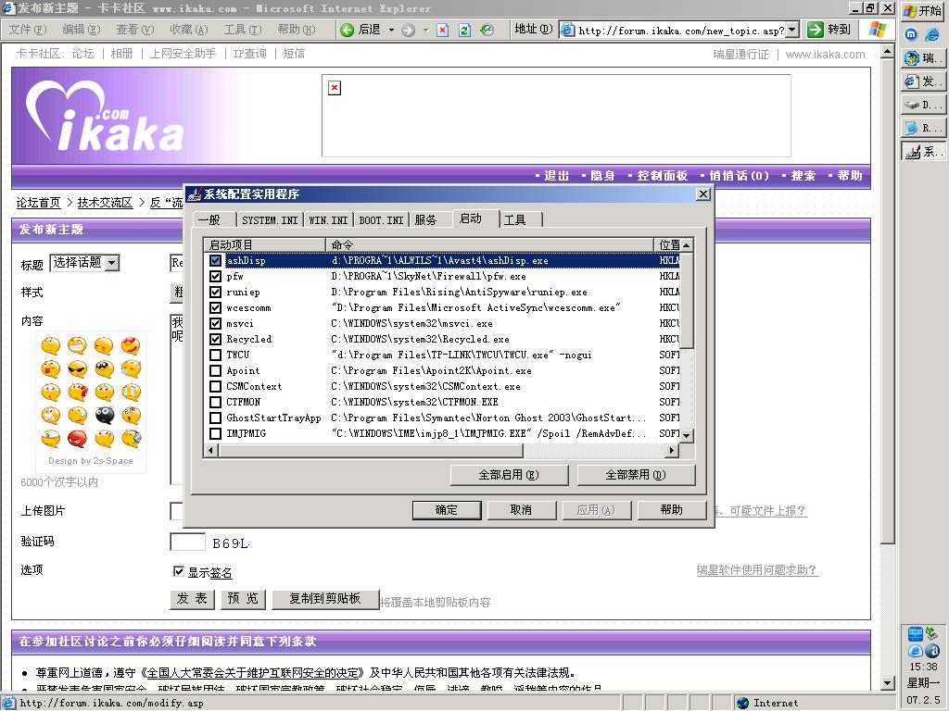Click the 预览 preview button
This screenshot has height=711, width=949.
pos(243,599)
